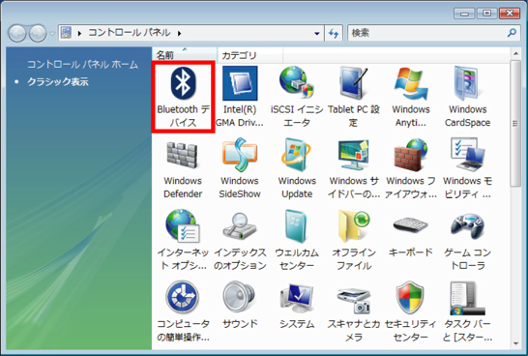Screen dimensions: 528x356
Task: Click the search magnifier icon
Action: (512, 33)
